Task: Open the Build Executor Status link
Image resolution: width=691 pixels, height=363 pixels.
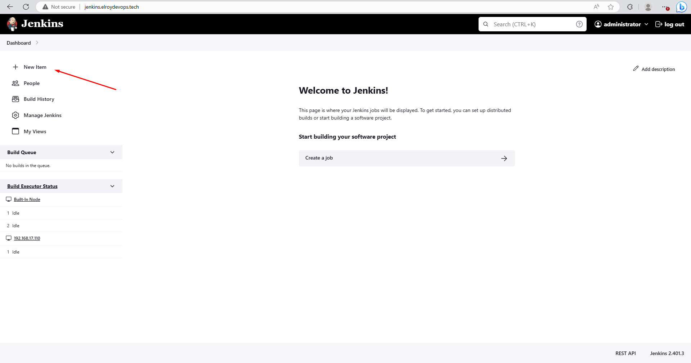Action: 32,186
